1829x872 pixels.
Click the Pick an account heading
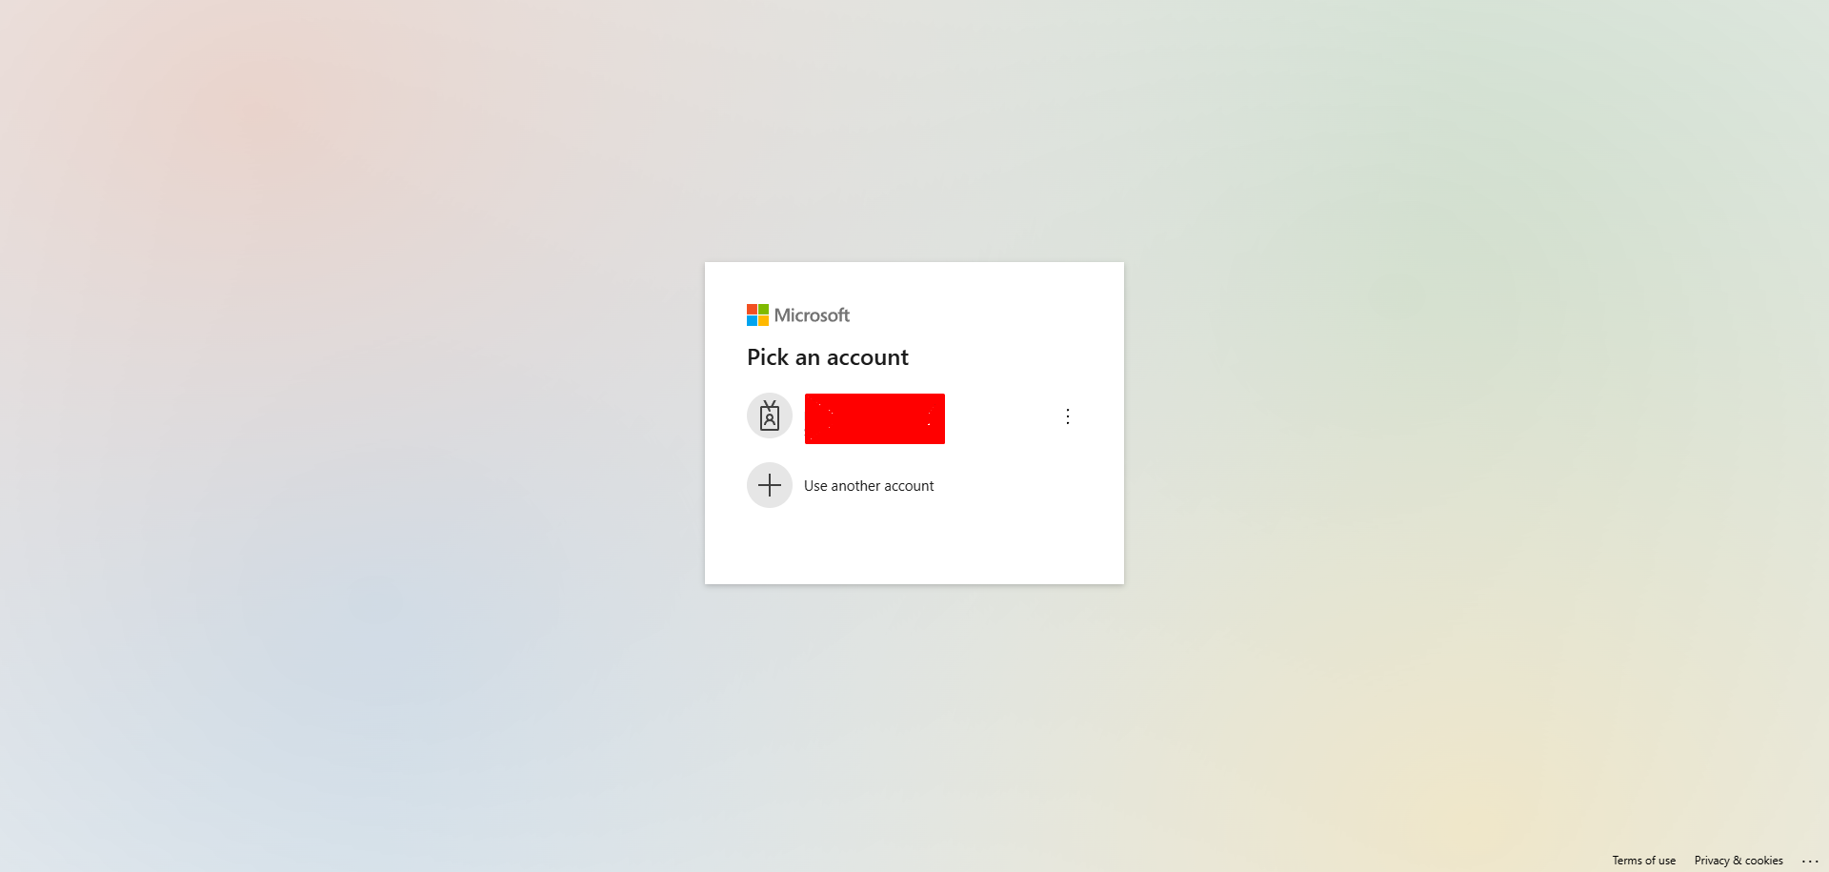click(x=828, y=357)
